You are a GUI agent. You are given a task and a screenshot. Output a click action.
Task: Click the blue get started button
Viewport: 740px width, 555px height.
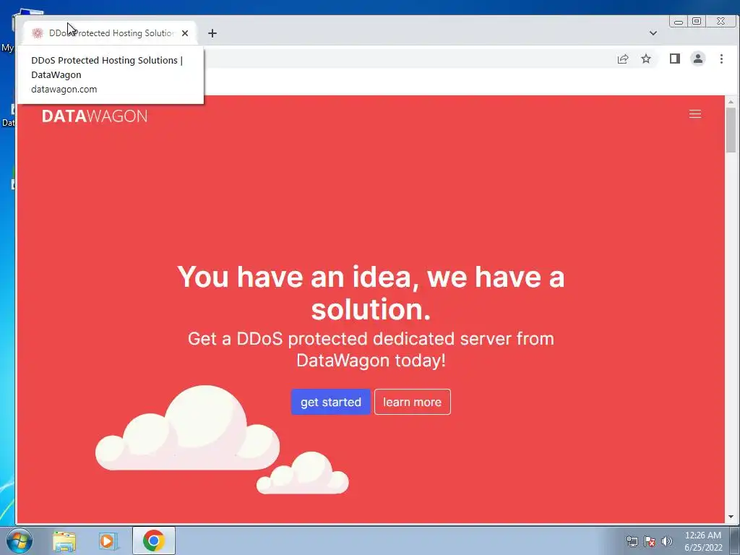[331, 402]
